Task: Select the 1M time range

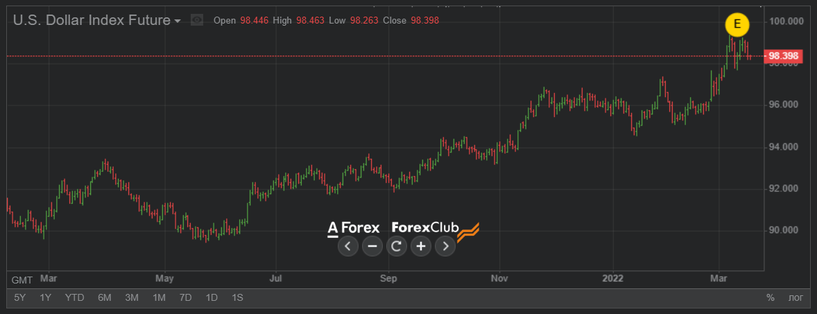Action: (159, 298)
